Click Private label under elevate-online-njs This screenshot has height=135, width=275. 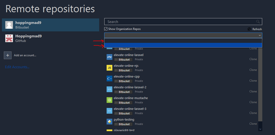click(x=139, y=70)
